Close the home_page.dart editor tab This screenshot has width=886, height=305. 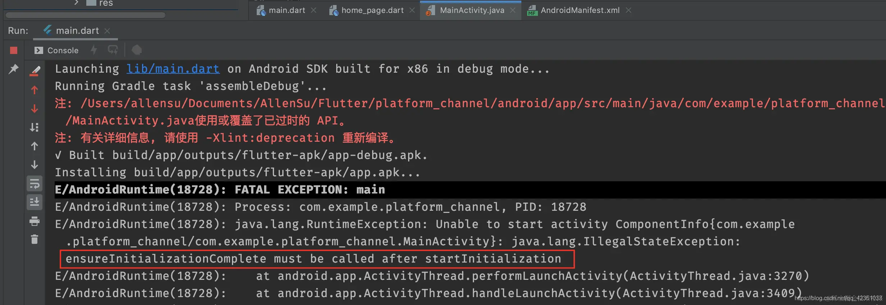pyautogui.click(x=412, y=10)
